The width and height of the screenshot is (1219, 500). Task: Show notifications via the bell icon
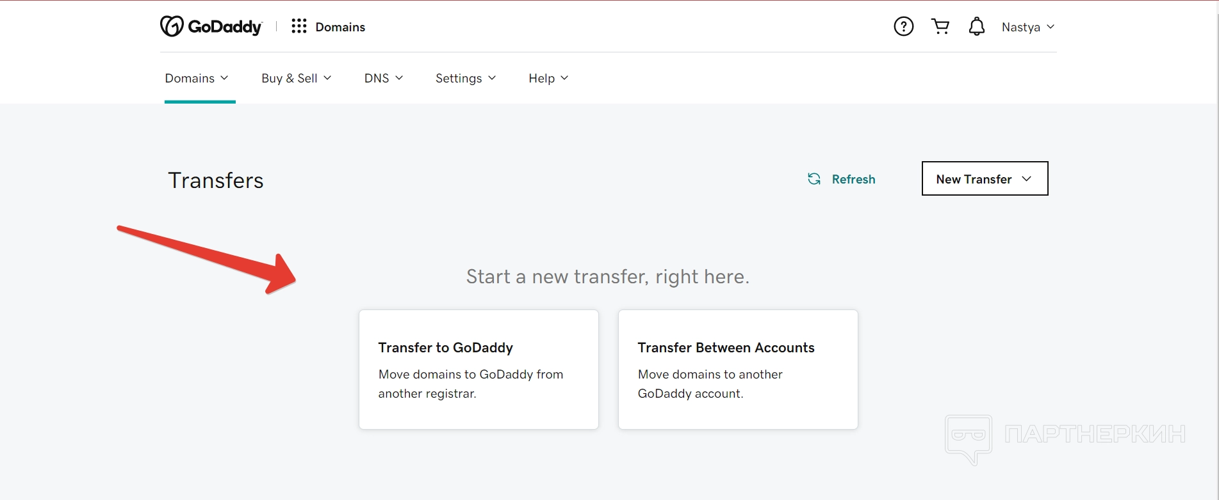click(976, 26)
